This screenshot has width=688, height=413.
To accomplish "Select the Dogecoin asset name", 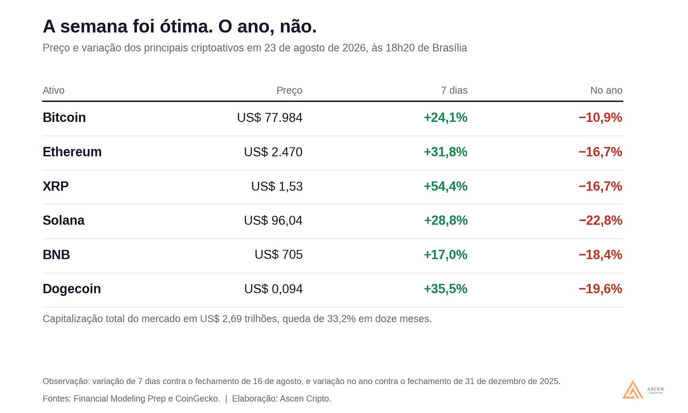I will pyautogui.click(x=72, y=289).
